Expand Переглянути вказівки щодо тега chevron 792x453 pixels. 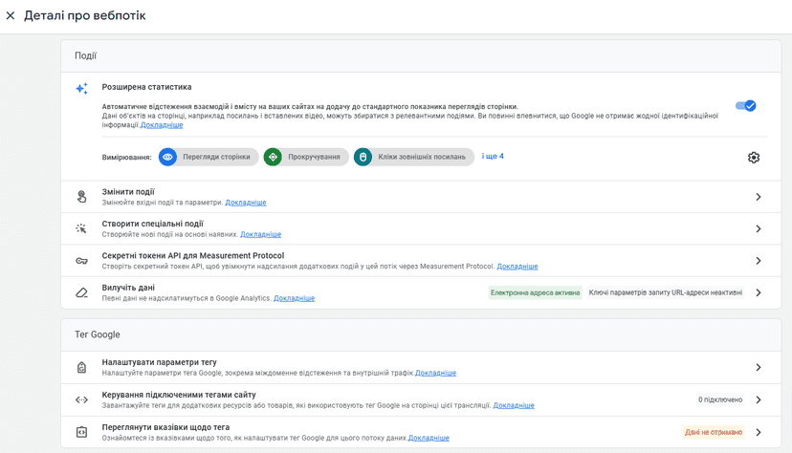tap(759, 432)
